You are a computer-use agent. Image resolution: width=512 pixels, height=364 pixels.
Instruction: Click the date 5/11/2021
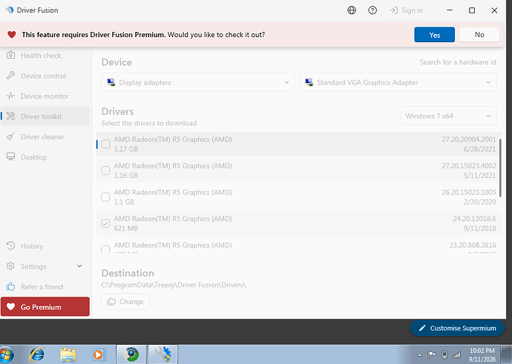click(x=479, y=176)
